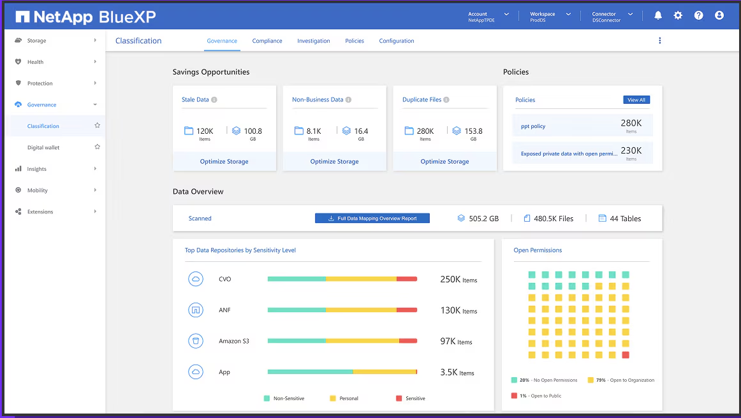Switch to the Compliance tab
Image resolution: width=741 pixels, height=418 pixels.
[x=267, y=41]
